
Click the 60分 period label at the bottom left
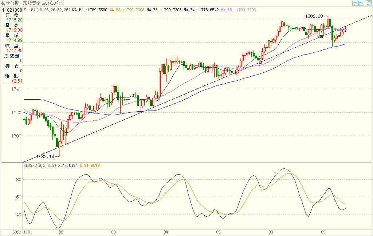coord(17,232)
